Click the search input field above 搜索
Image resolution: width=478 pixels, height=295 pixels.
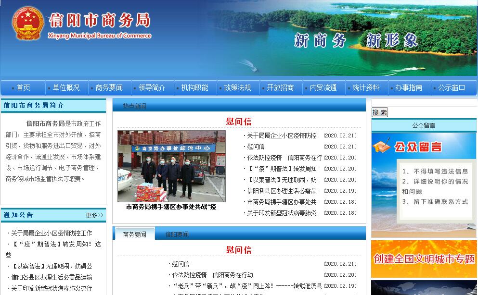click(424, 102)
